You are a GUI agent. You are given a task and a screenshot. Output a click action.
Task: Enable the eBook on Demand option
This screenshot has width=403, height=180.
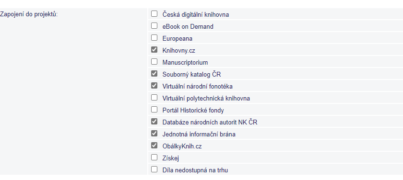tap(154, 26)
